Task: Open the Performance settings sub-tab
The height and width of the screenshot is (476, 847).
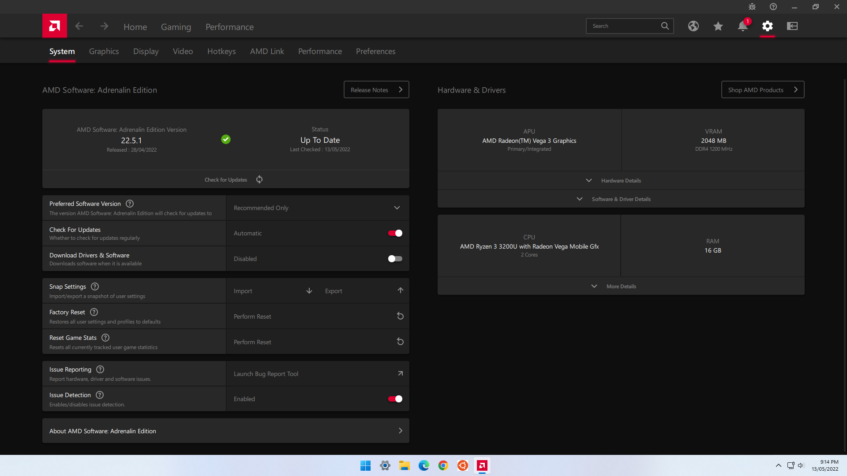Action: pos(320,51)
